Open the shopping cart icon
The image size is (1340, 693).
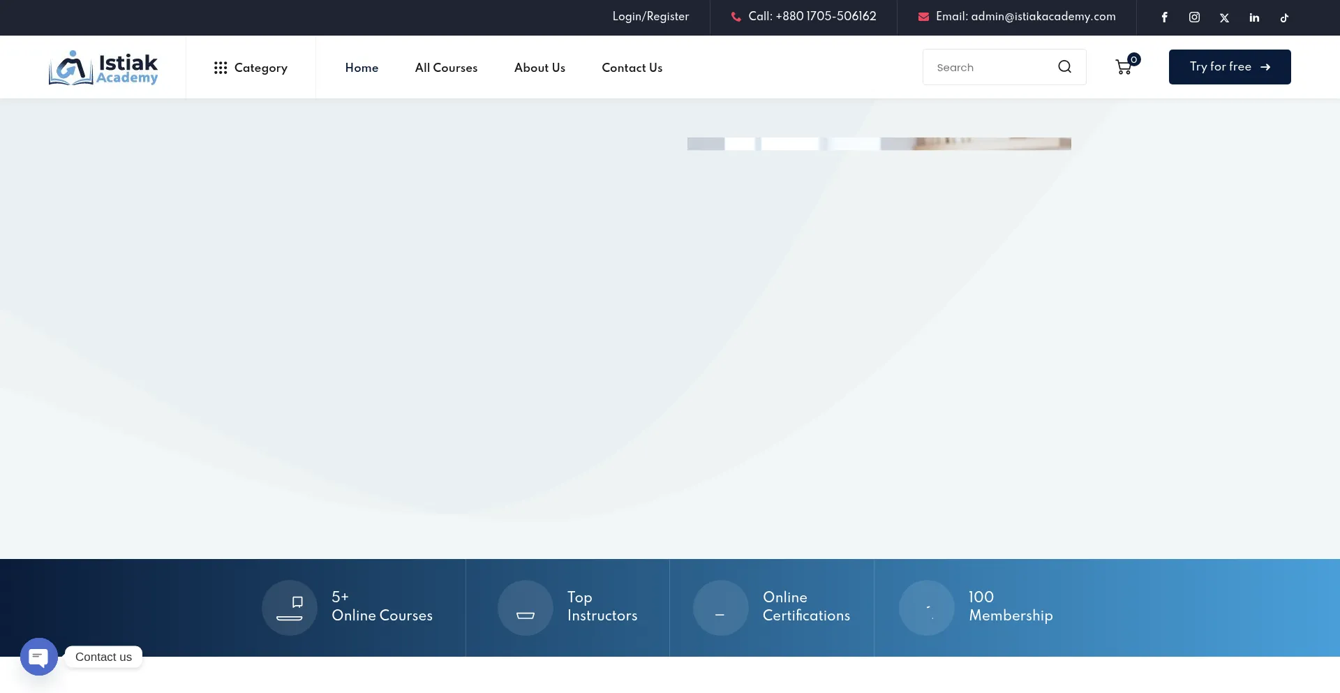pyautogui.click(x=1124, y=67)
